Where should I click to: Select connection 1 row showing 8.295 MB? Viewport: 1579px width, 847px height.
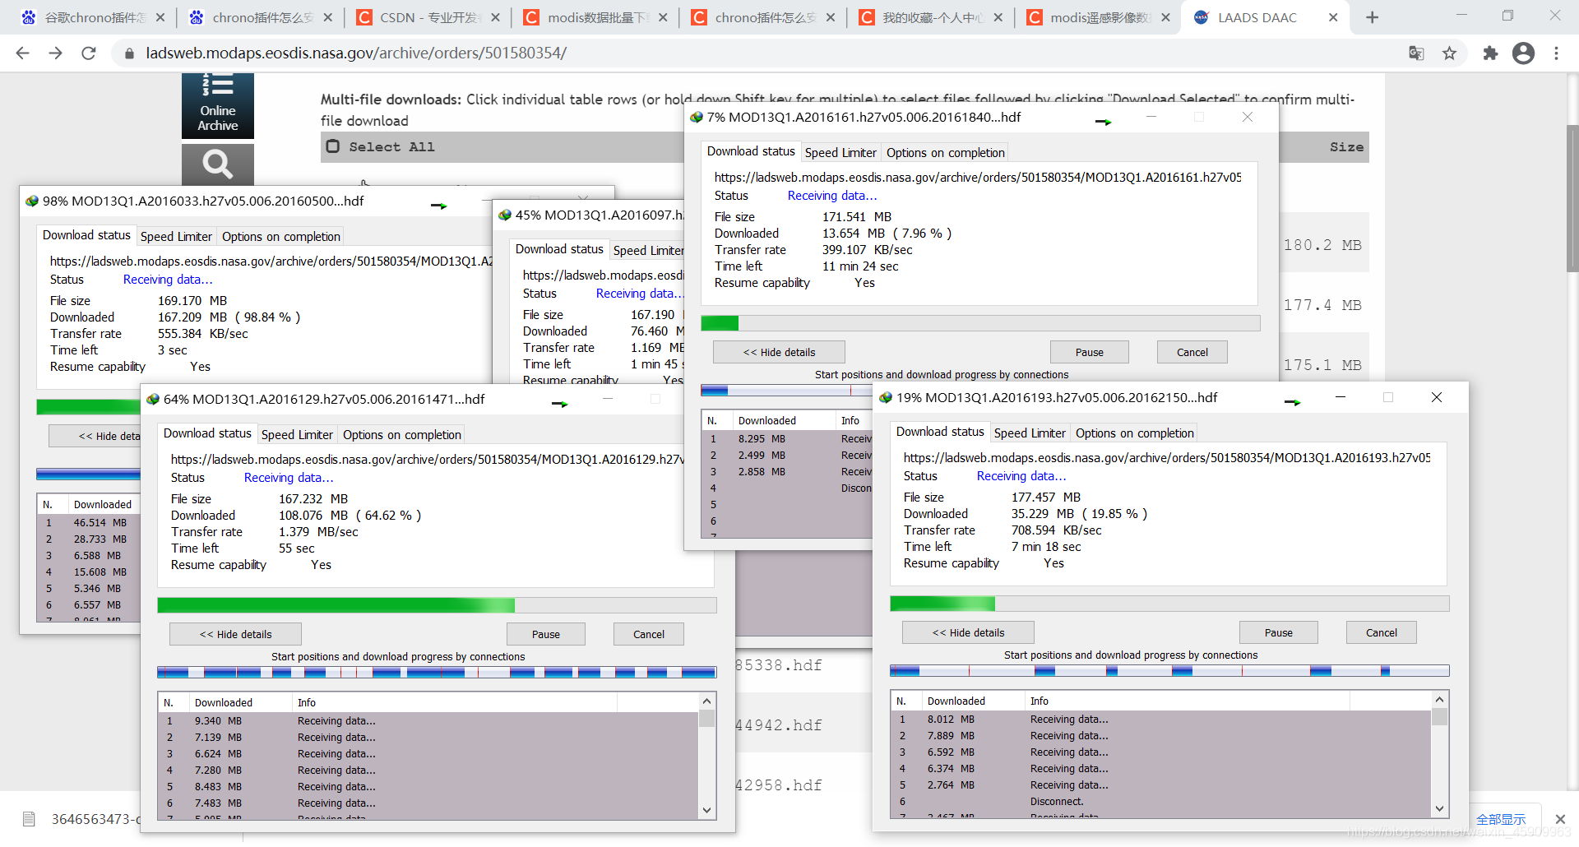click(788, 438)
